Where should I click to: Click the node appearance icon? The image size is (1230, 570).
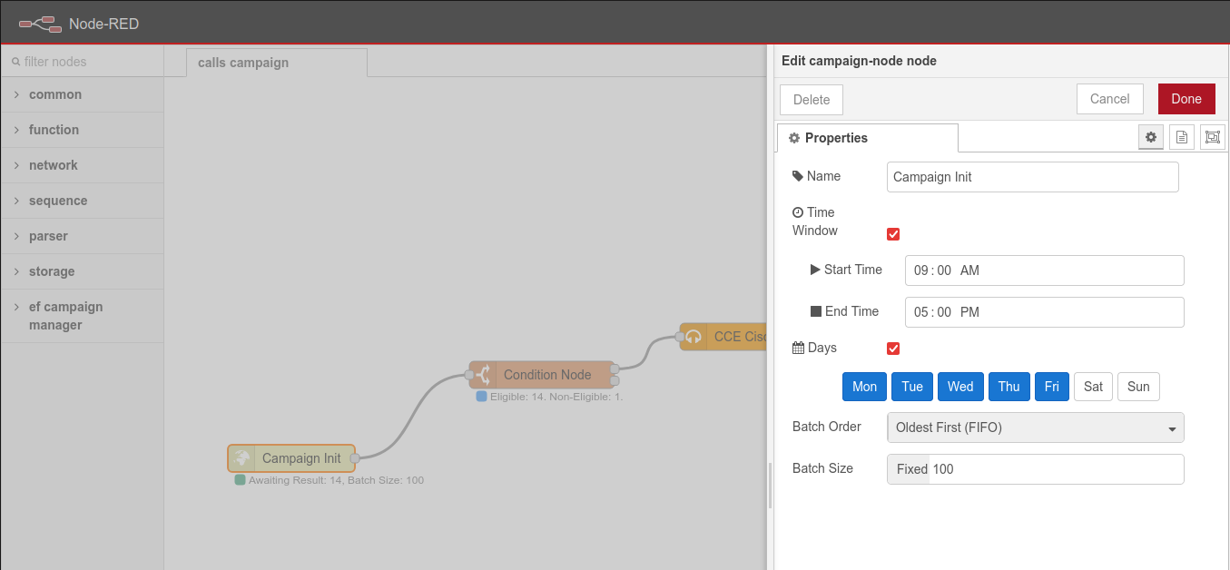click(x=1212, y=137)
